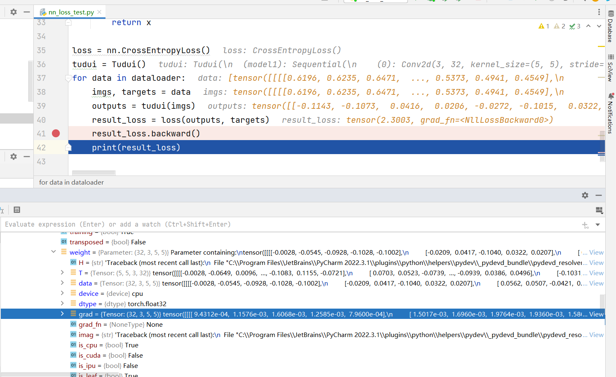
Task: Select the grad_fn None row
Action: click(x=303, y=324)
